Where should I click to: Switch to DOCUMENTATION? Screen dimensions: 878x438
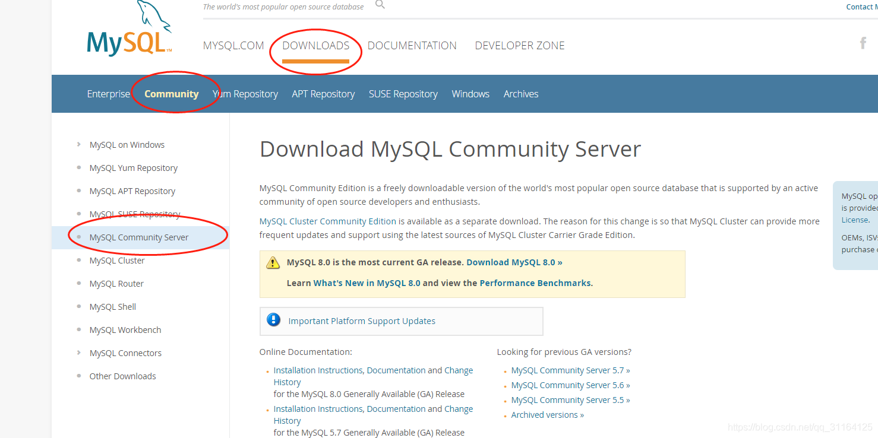pyautogui.click(x=412, y=45)
